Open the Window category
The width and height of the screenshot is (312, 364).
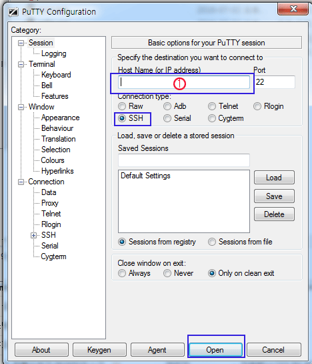click(x=41, y=107)
